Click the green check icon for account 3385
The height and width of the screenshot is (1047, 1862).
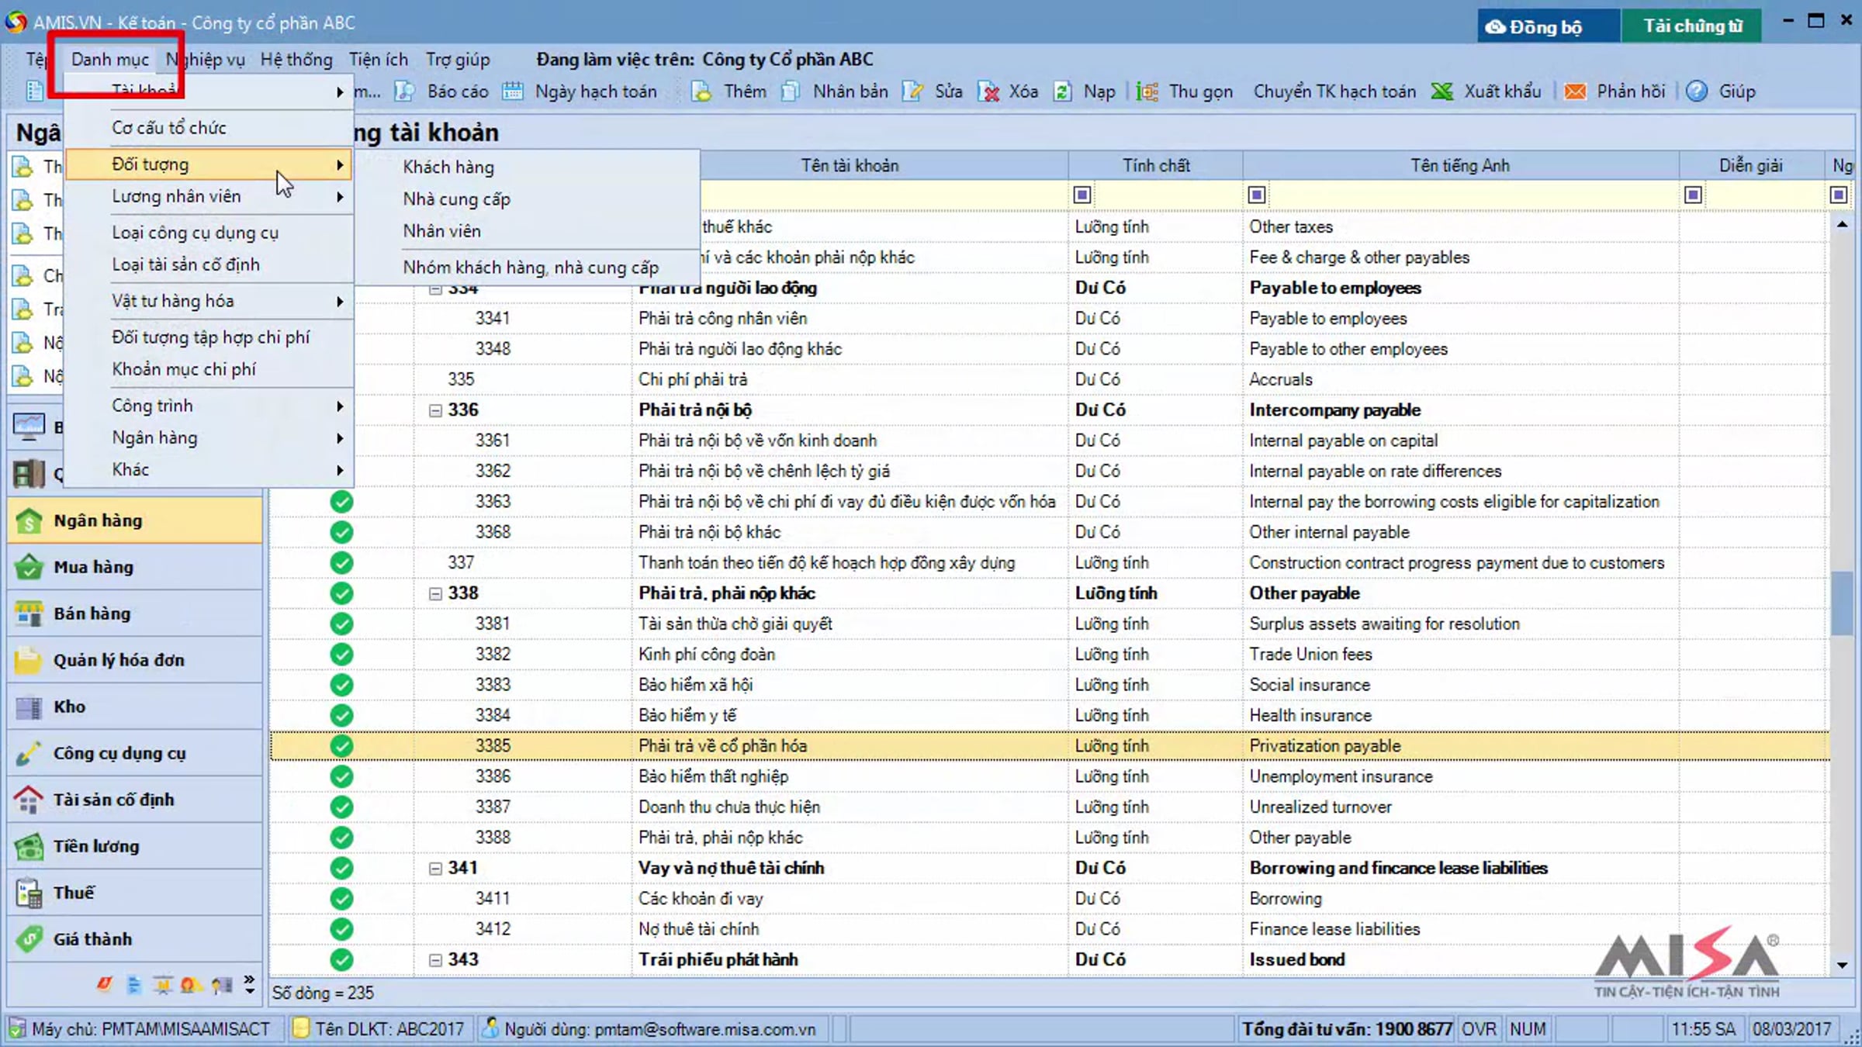coord(341,746)
